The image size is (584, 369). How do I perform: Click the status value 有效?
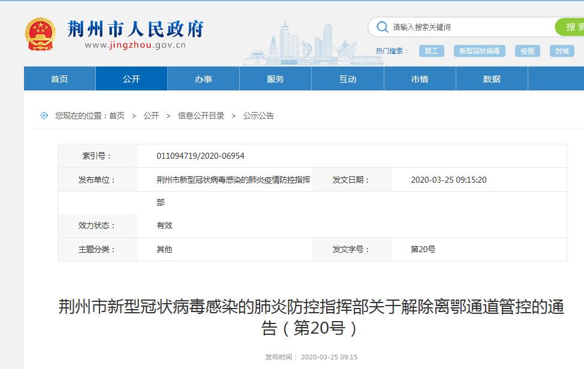164,225
